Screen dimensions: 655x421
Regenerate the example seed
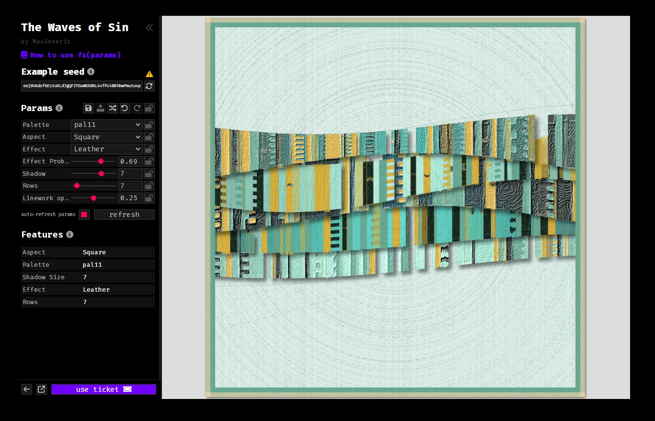(149, 86)
